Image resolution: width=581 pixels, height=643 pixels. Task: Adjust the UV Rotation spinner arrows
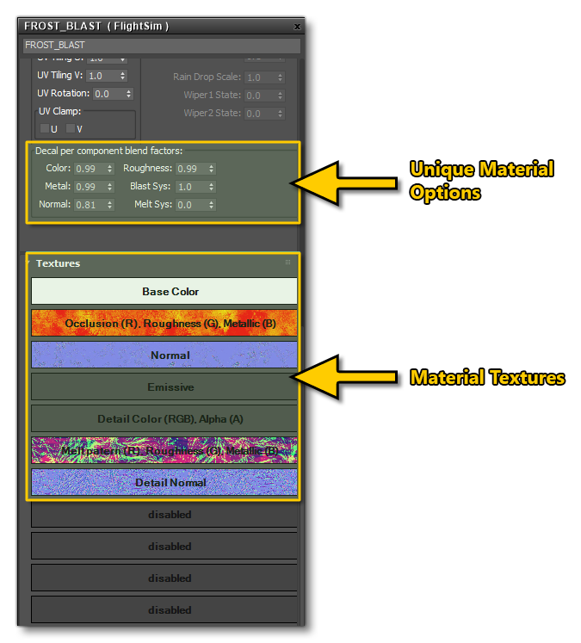[x=129, y=94]
